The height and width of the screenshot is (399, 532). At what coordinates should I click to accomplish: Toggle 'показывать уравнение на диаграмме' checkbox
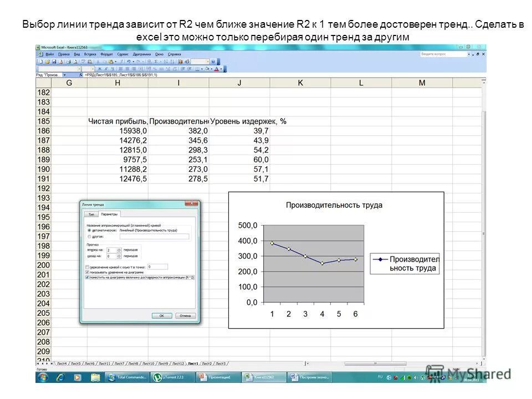click(87, 272)
